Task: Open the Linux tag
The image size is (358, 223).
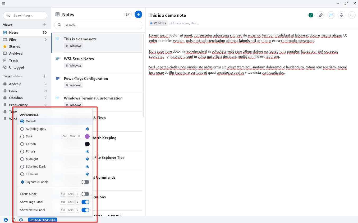Action: click(x=25, y=91)
